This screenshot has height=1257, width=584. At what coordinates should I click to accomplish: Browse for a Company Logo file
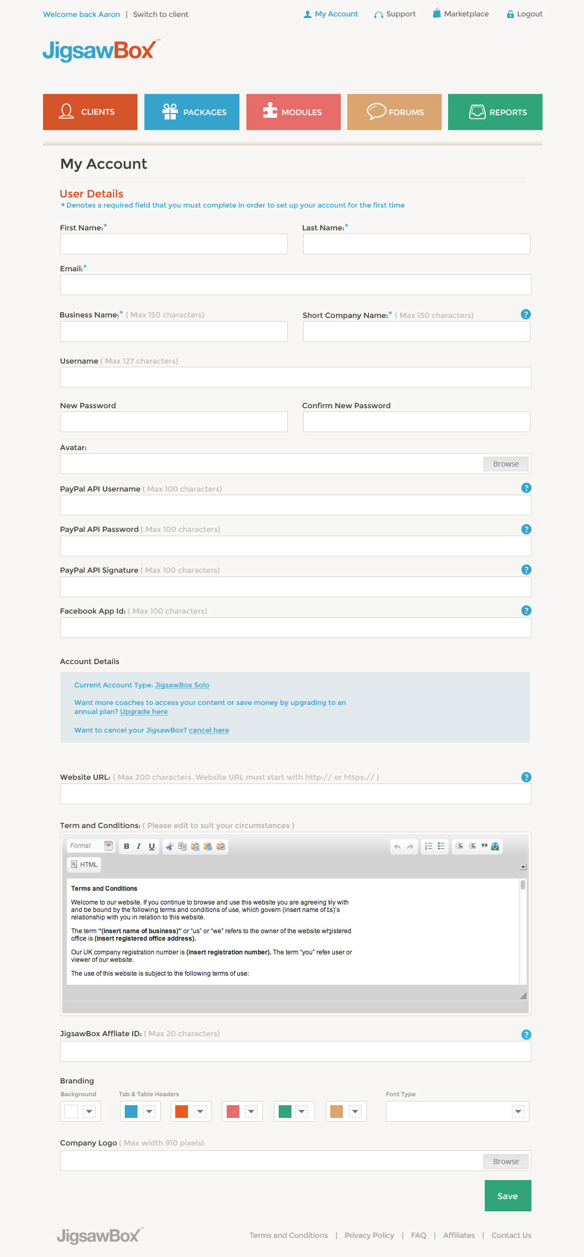506,1161
